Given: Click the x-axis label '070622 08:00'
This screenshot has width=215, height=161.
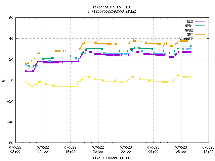Looking at the screenshot, I should pos(15,150).
